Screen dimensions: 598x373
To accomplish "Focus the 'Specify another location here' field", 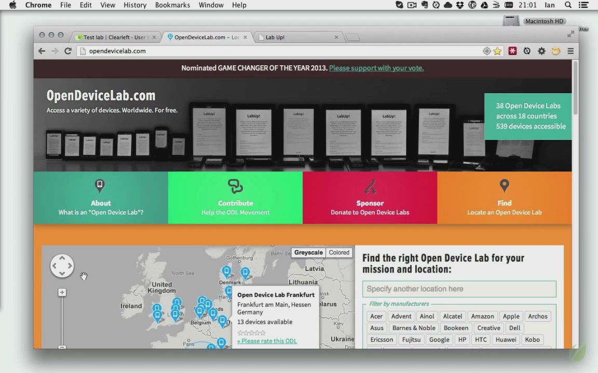I will (x=459, y=289).
